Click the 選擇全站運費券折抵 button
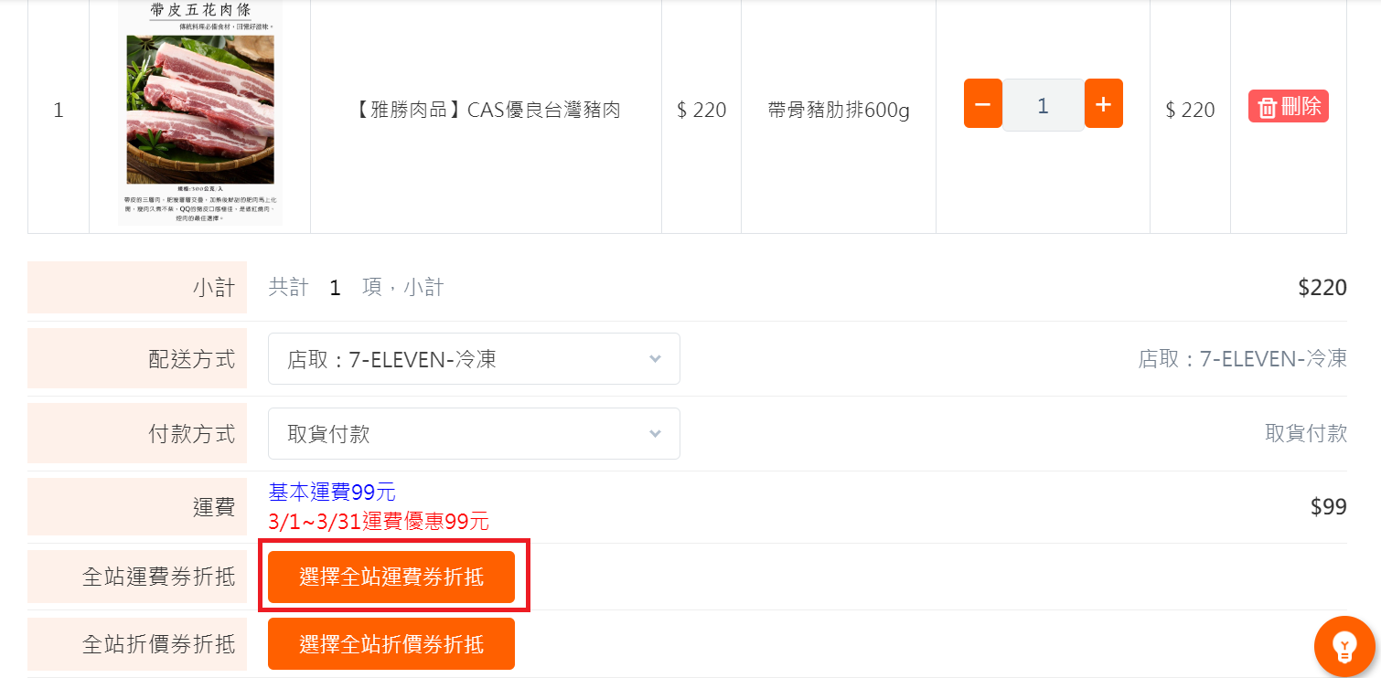 pos(391,577)
